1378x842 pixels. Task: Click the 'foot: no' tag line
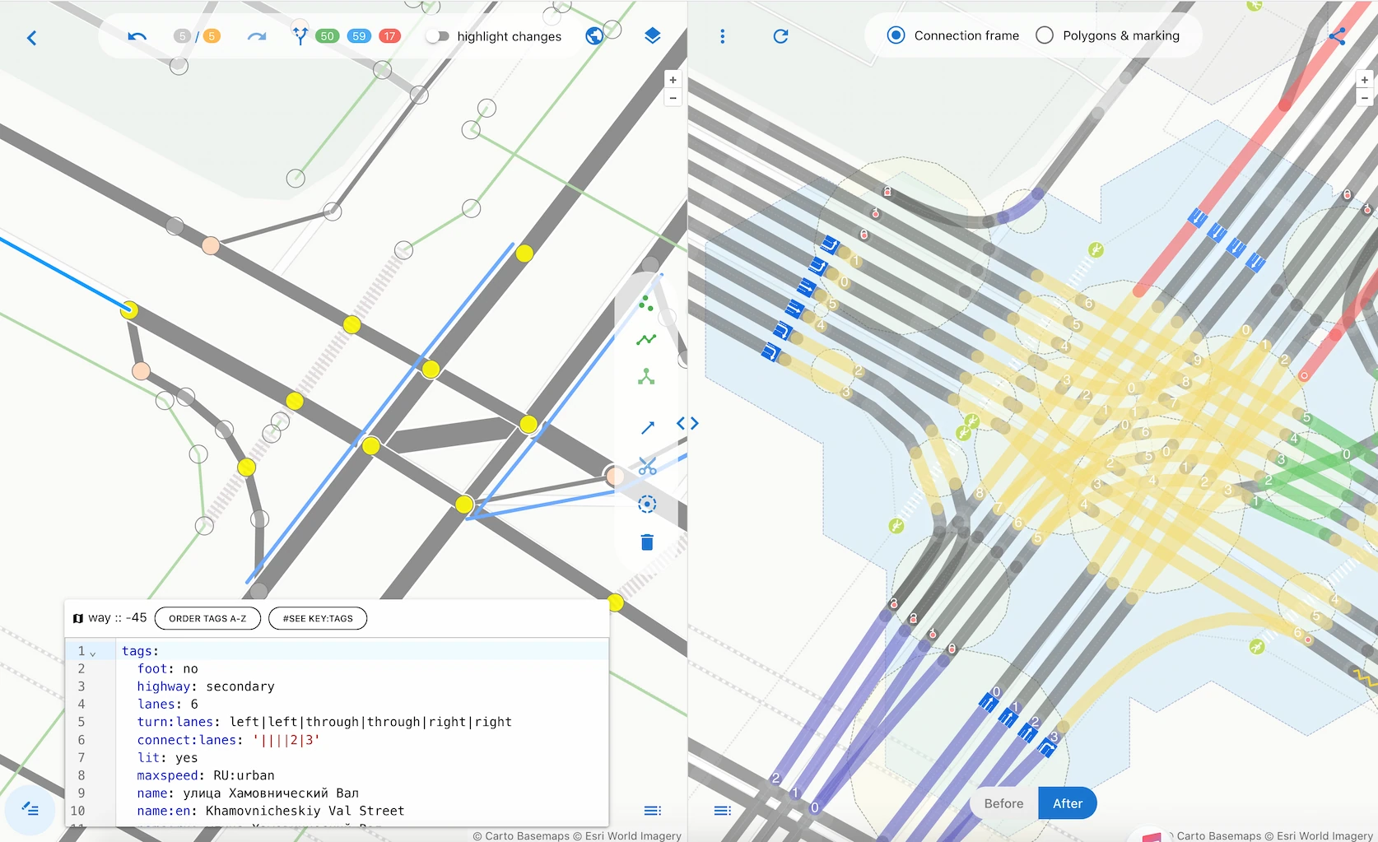pos(168,668)
